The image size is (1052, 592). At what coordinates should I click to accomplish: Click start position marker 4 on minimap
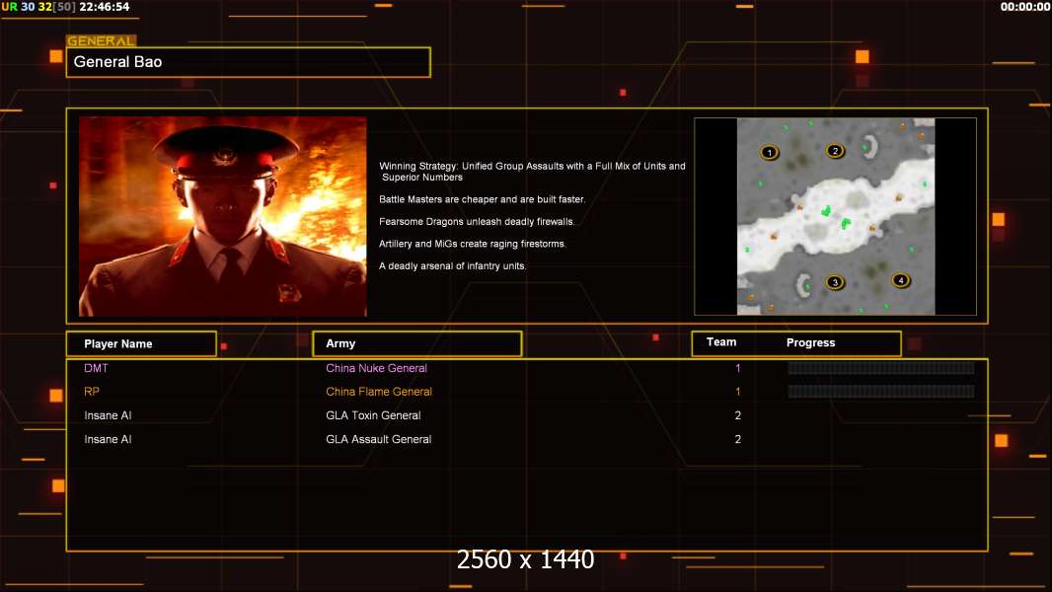[900, 280]
